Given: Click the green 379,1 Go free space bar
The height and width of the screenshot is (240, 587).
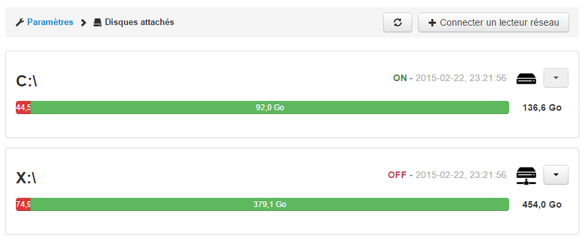Looking at the screenshot, I should [270, 204].
